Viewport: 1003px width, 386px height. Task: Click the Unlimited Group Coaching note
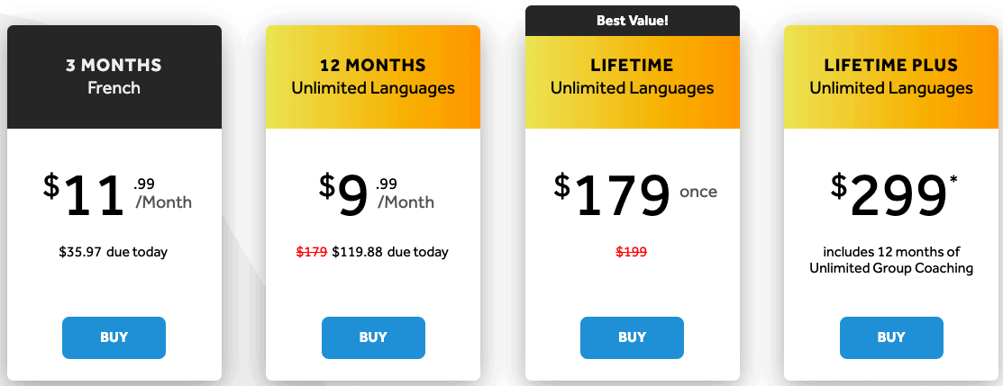point(891,260)
